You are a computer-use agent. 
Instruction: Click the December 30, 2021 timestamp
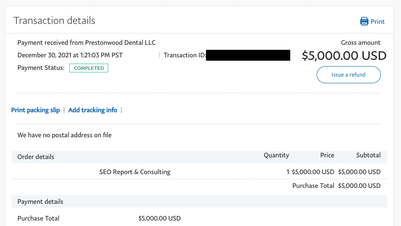tap(70, 55)
